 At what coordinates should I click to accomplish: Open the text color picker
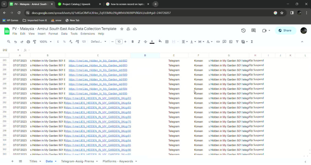click(152, 42)
